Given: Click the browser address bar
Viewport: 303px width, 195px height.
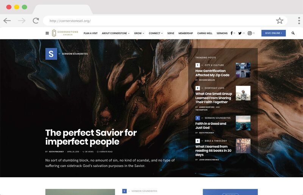Looking at the screenshot, I should [x=159, y=21].
